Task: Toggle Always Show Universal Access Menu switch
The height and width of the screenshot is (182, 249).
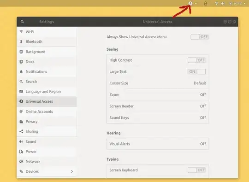Action: click(x=200, y=37)
